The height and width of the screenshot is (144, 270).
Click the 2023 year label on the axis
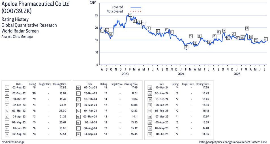pyautogui.click(x=125, y=74)
